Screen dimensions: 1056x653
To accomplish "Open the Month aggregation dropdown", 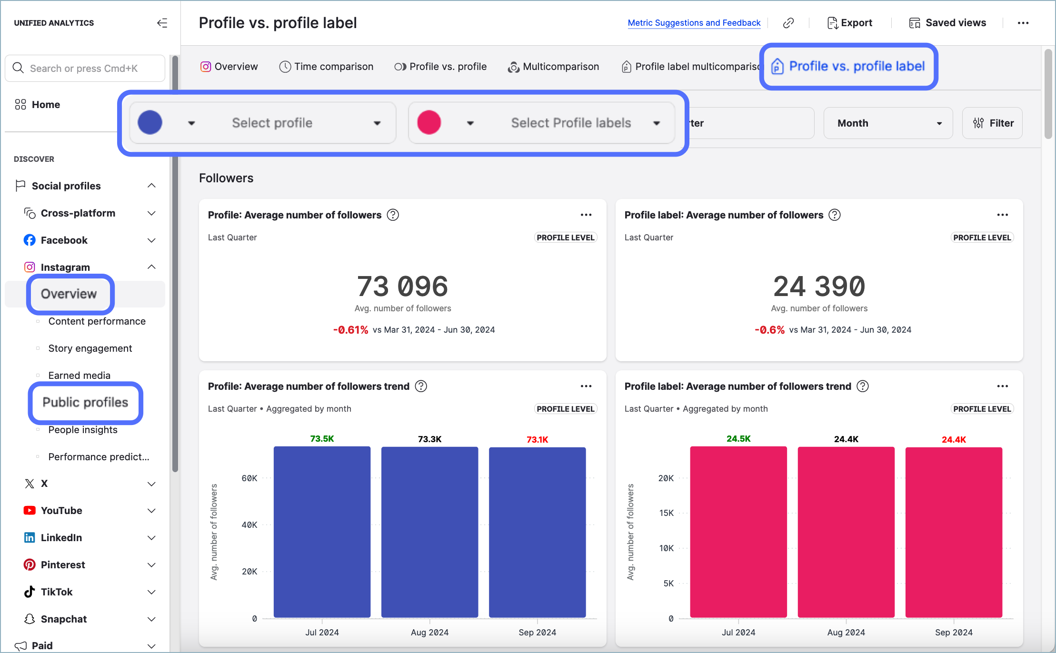I will (x=888, y=123).
